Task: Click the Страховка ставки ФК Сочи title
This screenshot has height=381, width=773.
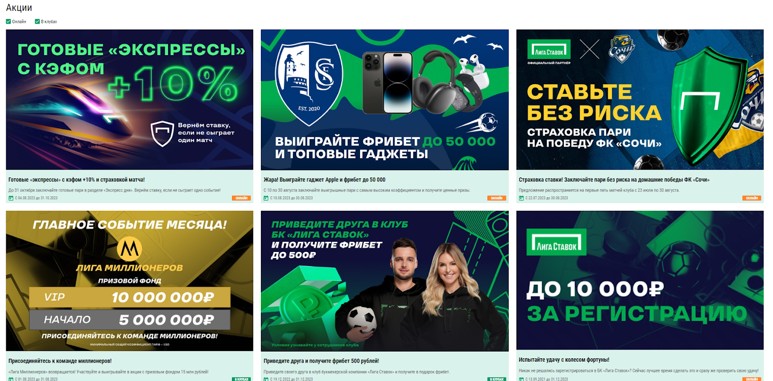Action: tap(614, 179)
